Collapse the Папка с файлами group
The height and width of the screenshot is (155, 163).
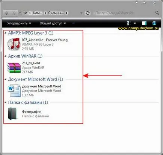(x=5, y=102)
